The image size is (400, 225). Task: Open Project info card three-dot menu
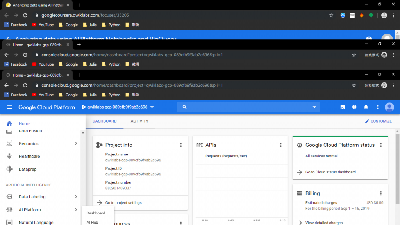[181, 145]
